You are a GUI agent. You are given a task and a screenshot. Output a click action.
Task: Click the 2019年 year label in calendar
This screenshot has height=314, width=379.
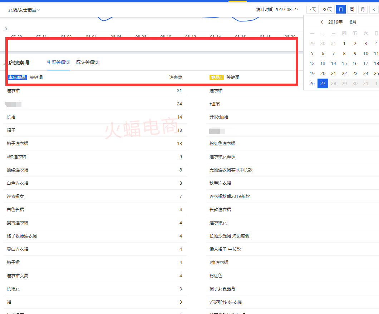click(x=335, y=22)
